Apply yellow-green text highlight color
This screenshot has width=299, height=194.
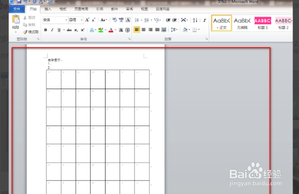point(101,30)
